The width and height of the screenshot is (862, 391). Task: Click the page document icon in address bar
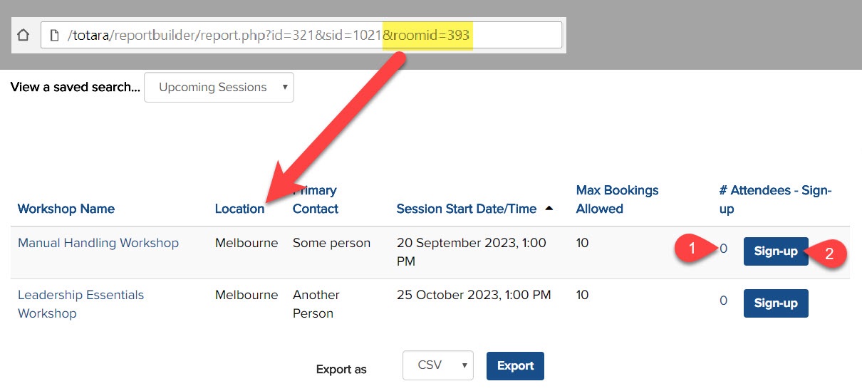pos(54,35)
